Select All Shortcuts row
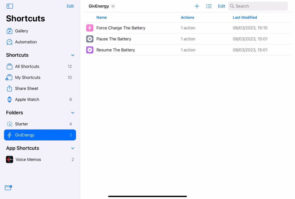The width and height of the screenshot is (295, 199). click(40, 66)
